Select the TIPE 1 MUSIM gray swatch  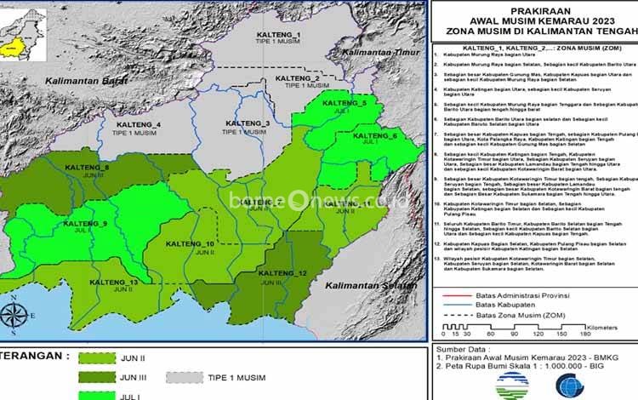185,378
